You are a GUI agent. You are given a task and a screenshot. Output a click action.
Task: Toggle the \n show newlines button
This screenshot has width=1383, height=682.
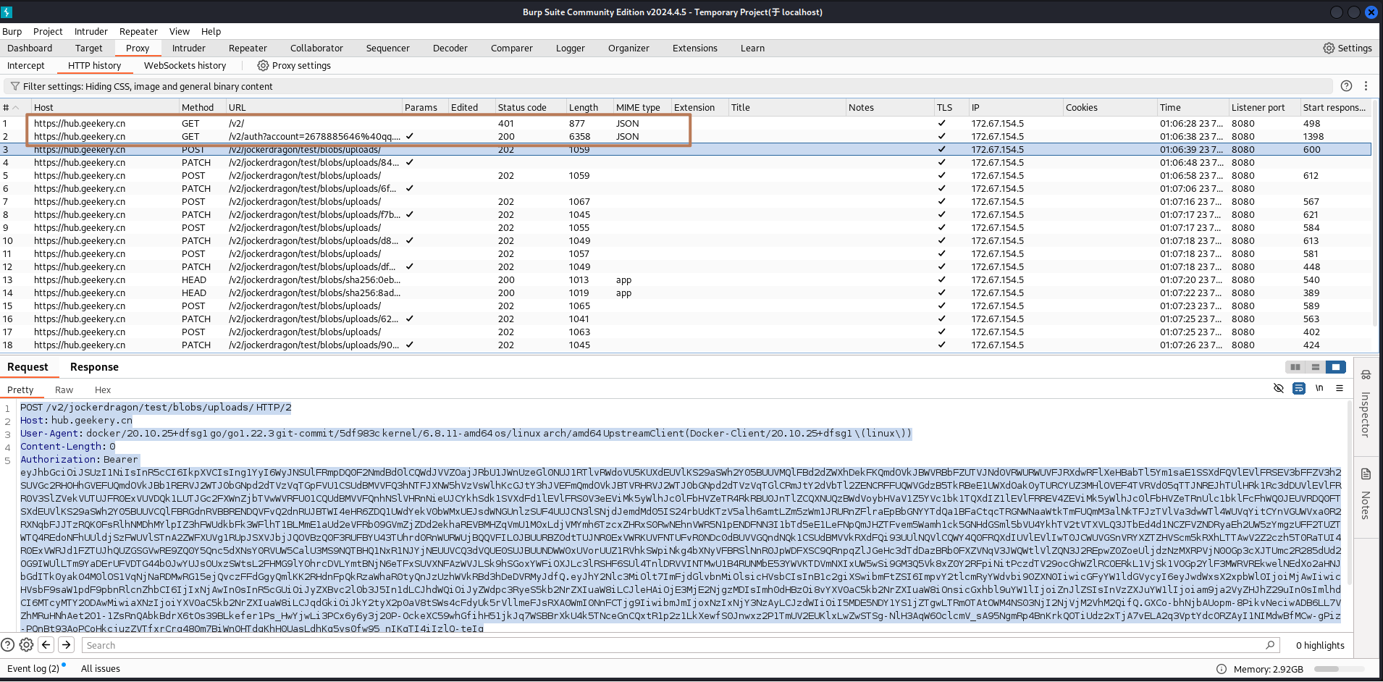1319,388
